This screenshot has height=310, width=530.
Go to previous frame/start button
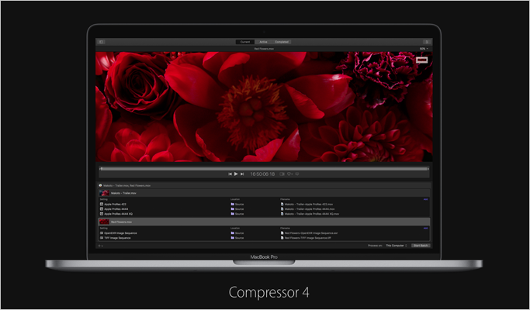(x=230, y=174)
